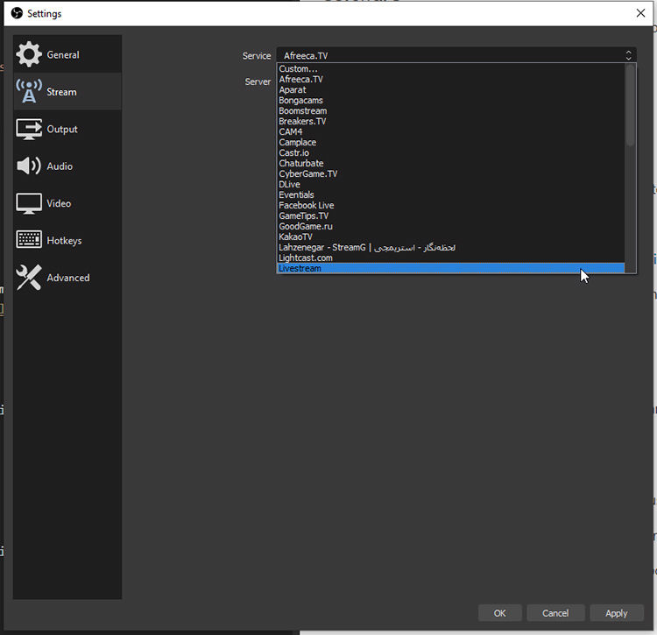
Task: Pick Eventials in the dropdown list
Action: click(x=451, y=194)
